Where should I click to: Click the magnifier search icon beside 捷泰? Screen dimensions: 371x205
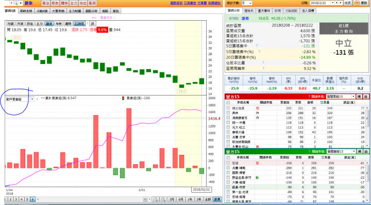16,3
